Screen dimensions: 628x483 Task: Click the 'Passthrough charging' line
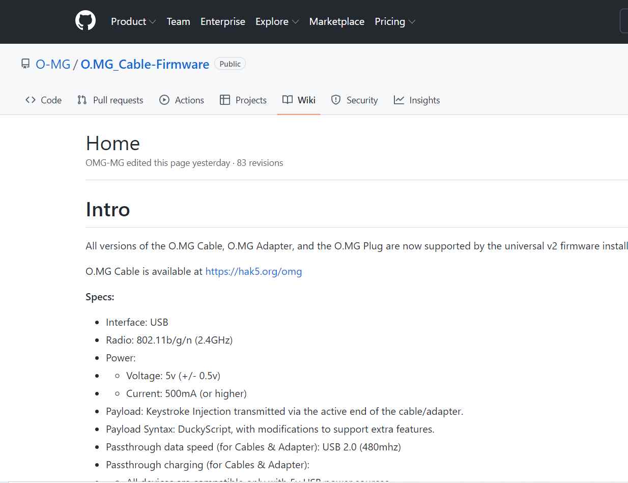(208, 465)
